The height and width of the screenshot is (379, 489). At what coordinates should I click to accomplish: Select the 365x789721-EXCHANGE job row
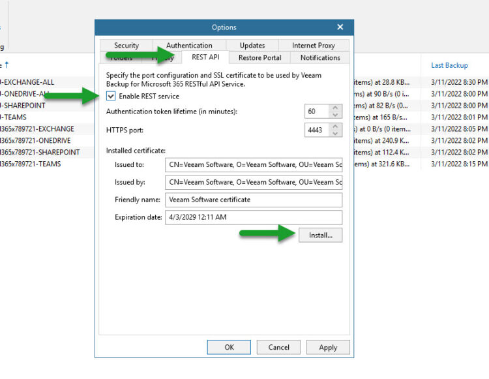[47, 129]
